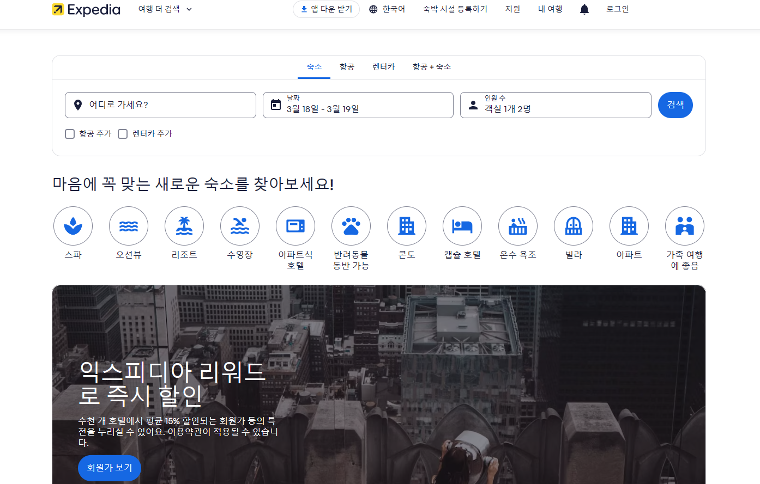Enable the 렌터카 추가 checkbox
This screenshot has height=484, width=760.
123,133
